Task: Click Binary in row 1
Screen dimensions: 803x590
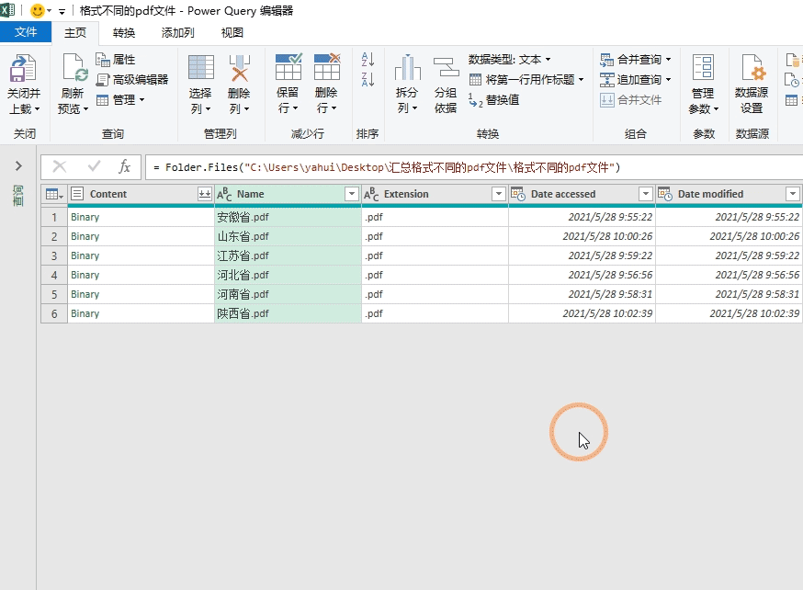Action: pyautogui.click(x=85, y=217)
